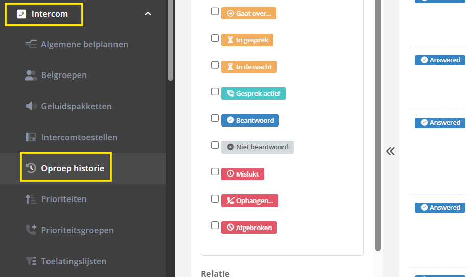Open Oproep historie menu item
468x277 pixels.
73,168
